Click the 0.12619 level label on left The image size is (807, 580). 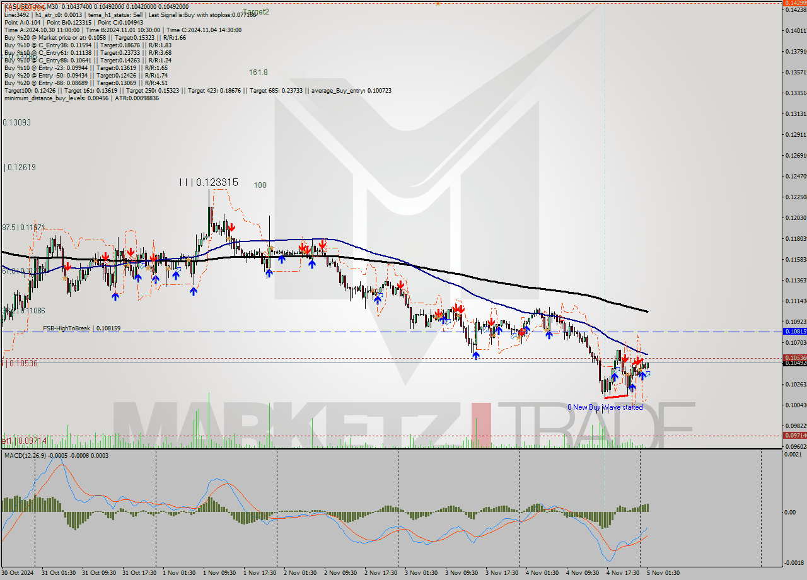tap(20, 168)
